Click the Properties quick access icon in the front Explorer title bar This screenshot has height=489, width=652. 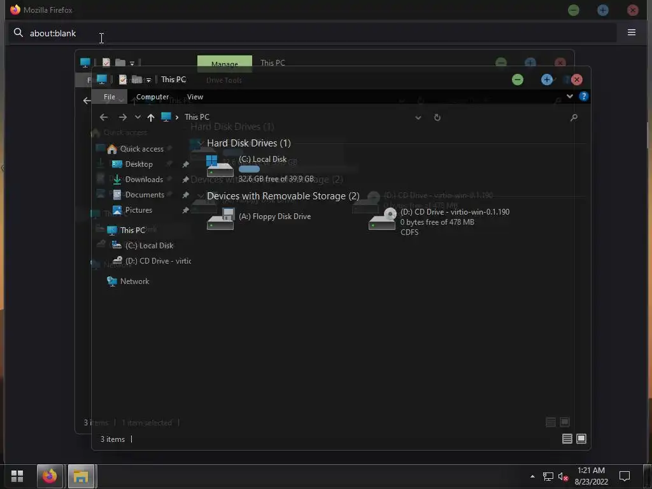[123, 80]
